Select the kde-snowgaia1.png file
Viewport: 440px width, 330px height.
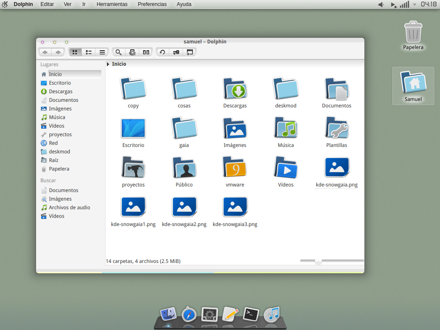click(x=133, y=207)
